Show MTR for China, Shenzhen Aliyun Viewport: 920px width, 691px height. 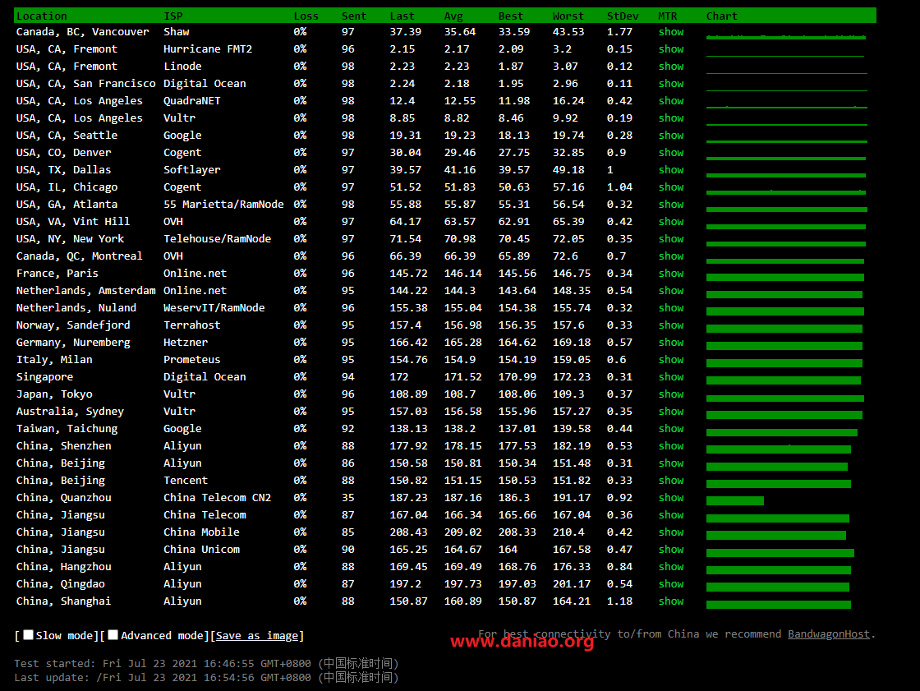click(670, 446)
